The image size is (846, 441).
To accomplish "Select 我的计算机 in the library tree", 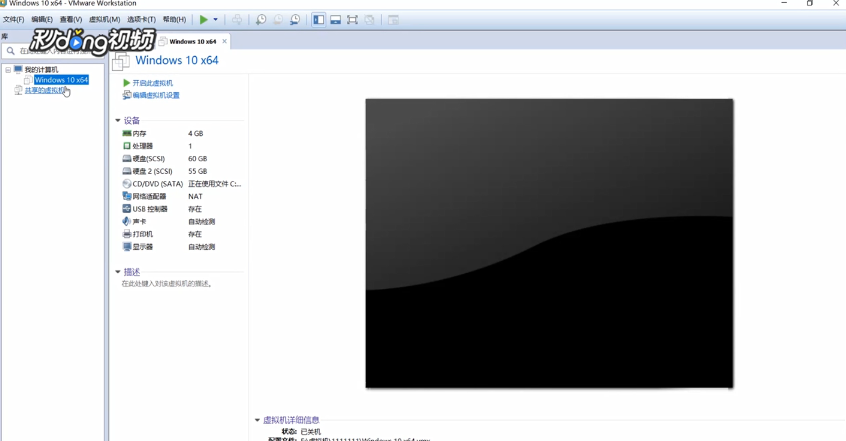I will [41, 70].
